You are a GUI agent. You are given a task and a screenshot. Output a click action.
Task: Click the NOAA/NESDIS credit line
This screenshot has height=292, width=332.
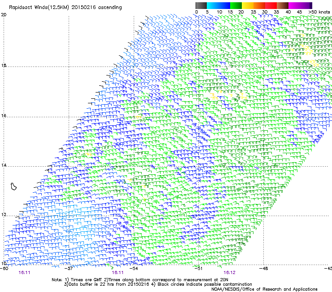(x=264, y=289)
